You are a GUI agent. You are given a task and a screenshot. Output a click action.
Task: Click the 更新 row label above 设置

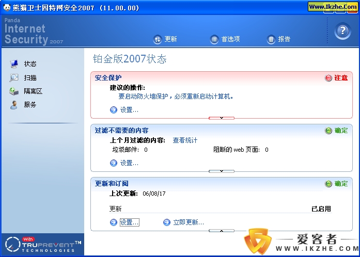(116, 209)
